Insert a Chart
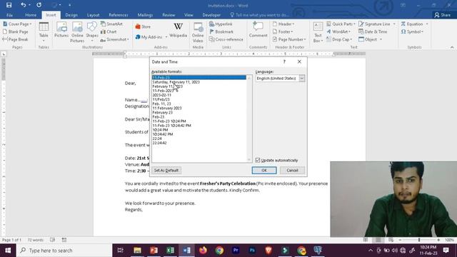 tap(109, 31)
